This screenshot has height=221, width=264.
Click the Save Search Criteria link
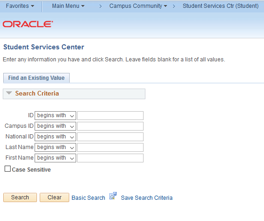point(147,198)
